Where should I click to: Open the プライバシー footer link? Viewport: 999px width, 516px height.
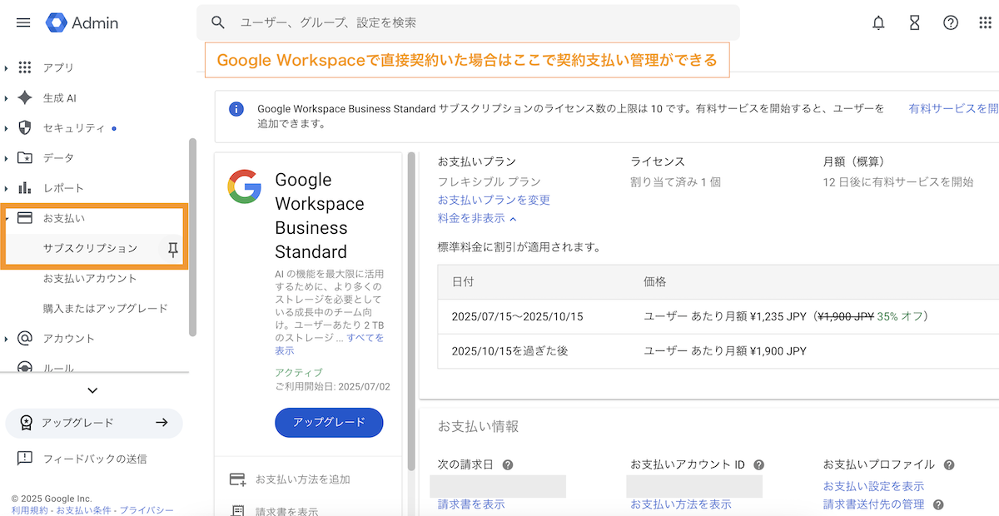tap(147, 509)
